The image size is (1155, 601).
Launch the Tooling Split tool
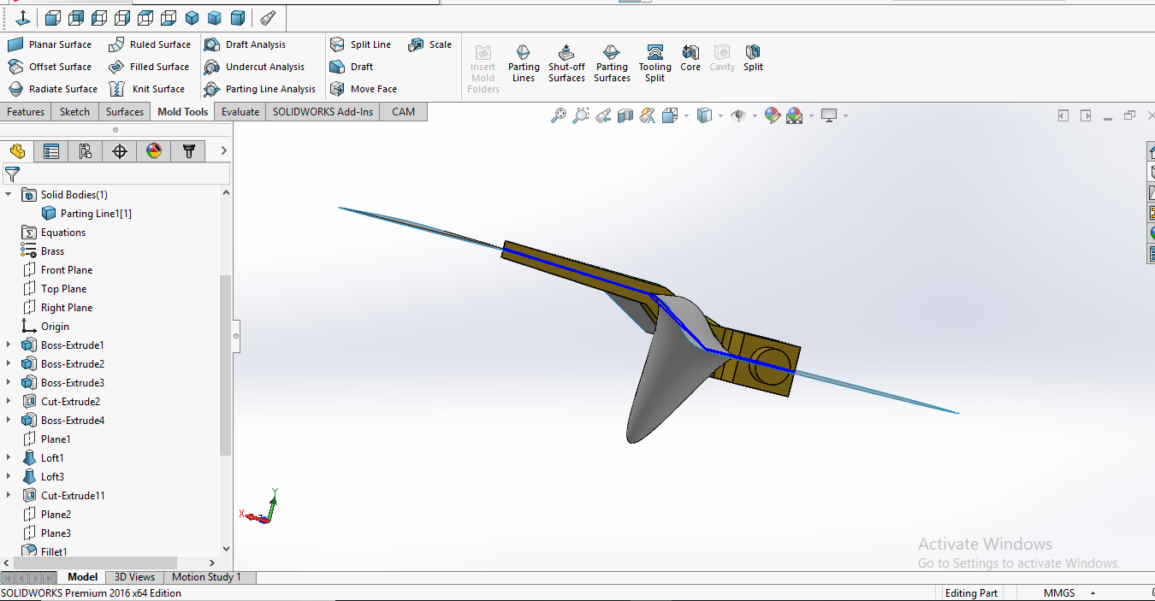(x=654, y=63)
